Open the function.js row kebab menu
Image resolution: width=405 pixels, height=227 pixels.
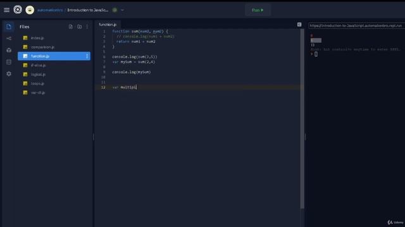tap(87, 56)
